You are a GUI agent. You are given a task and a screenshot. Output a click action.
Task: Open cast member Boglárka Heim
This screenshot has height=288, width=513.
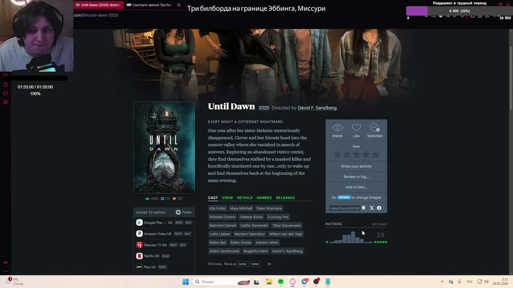click(x=256, y=251)
